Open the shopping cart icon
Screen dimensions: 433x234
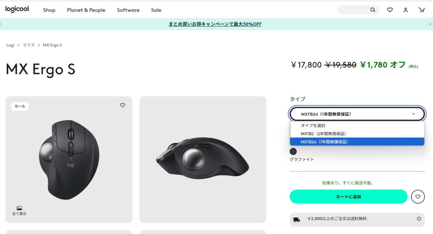click(421, 10)
